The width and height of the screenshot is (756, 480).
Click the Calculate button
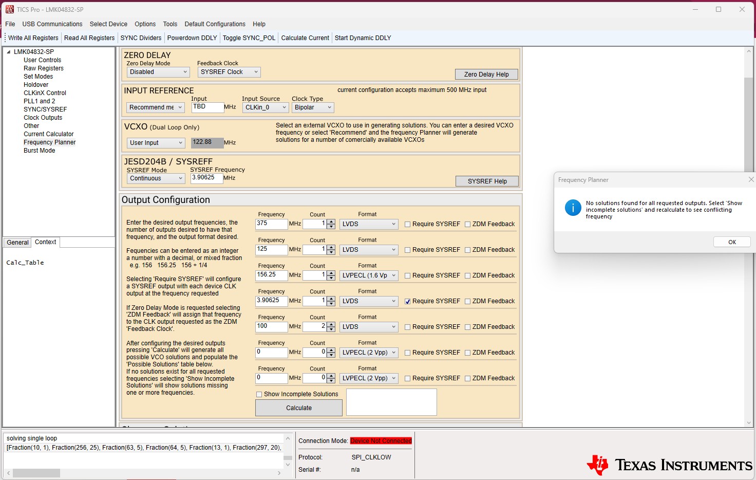[299, 408]
